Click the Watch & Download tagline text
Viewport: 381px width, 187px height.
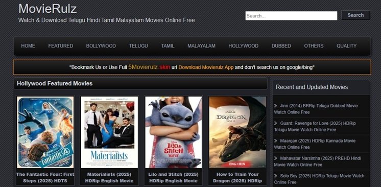tap(106, 20)
